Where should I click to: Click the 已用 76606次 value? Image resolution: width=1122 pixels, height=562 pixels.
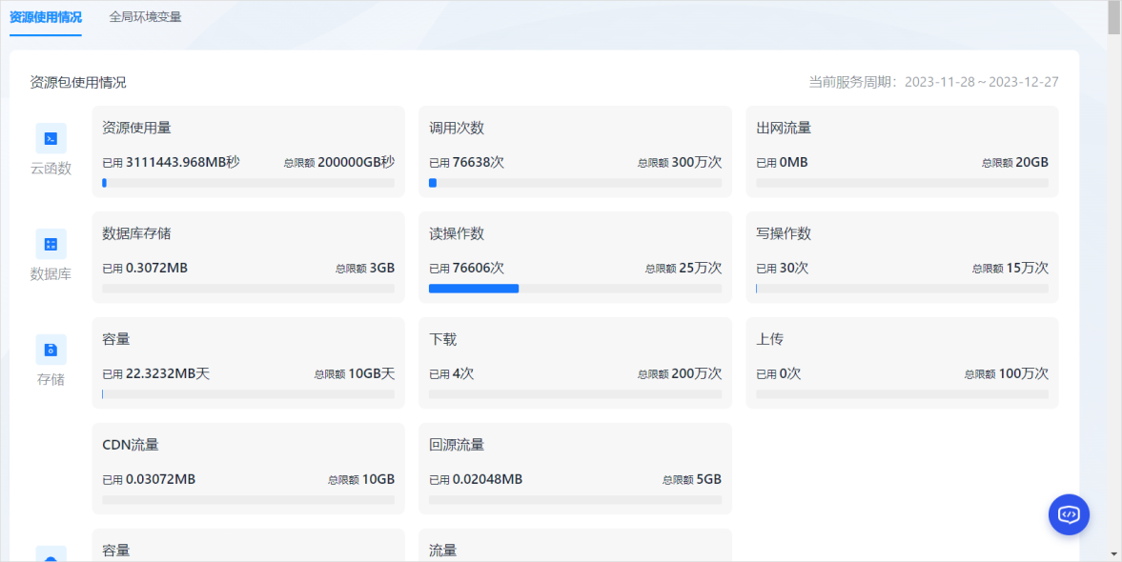coord(466,268)
